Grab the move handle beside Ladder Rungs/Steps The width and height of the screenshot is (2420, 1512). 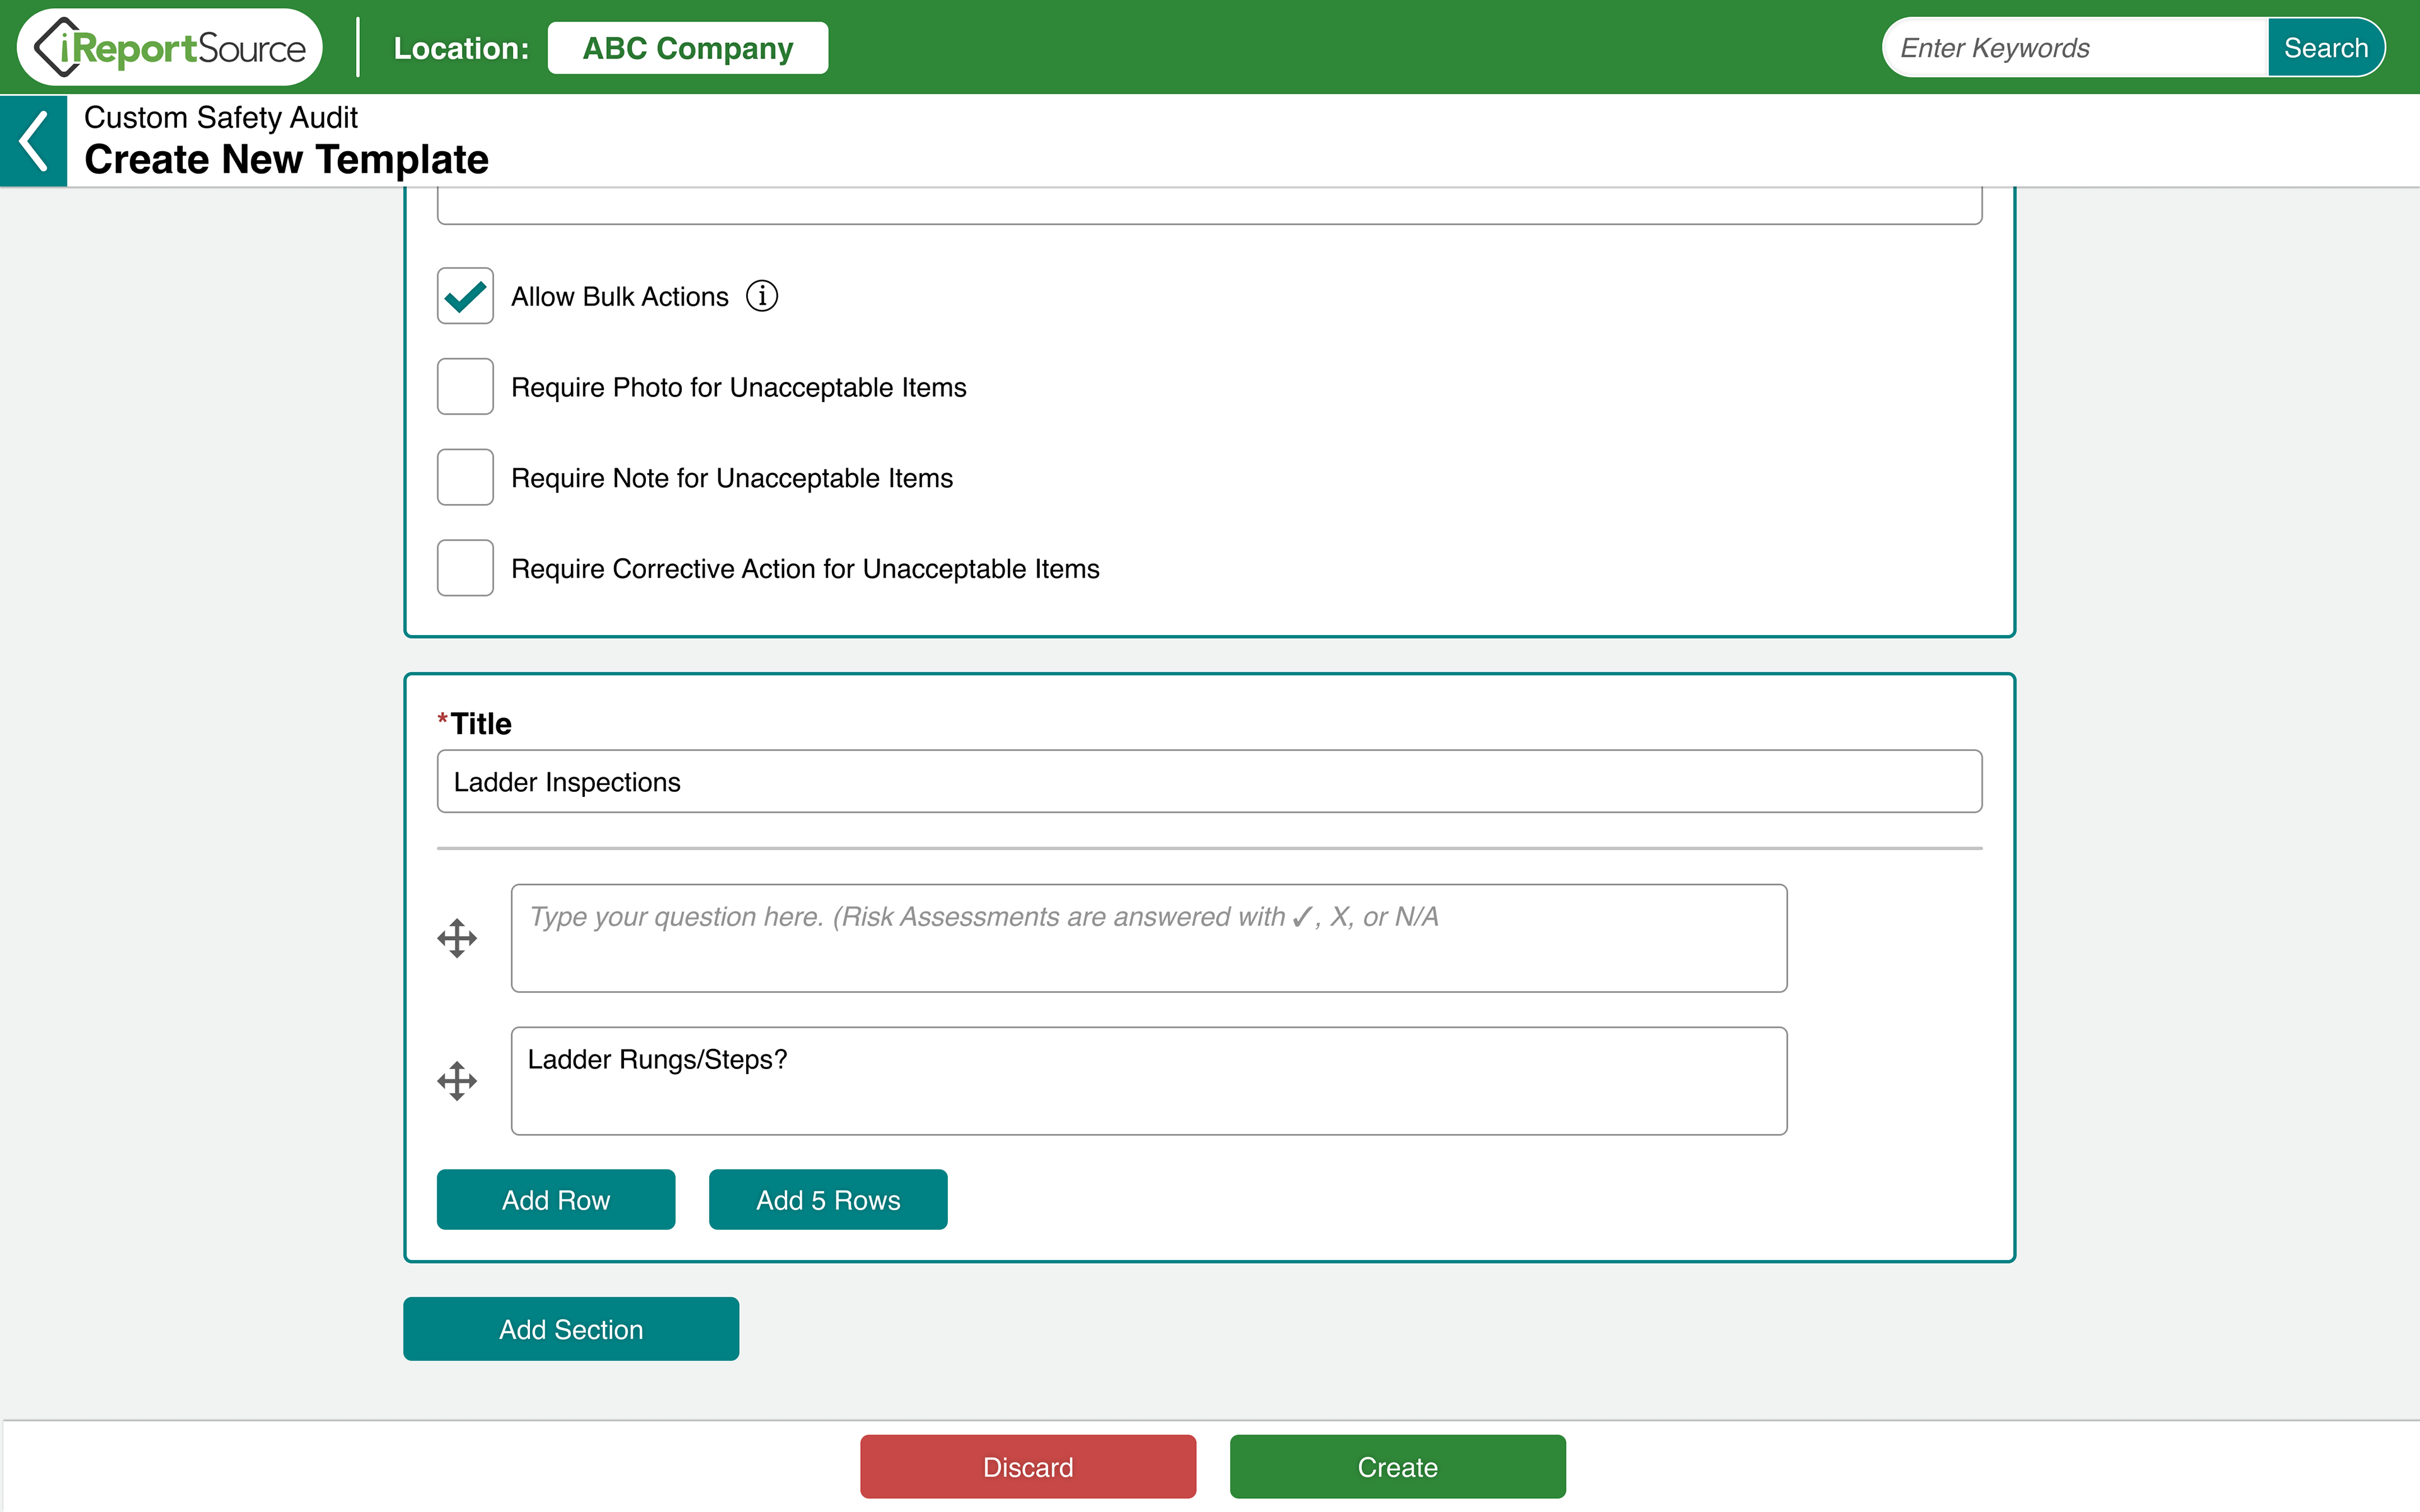(x=457, y=1081)
